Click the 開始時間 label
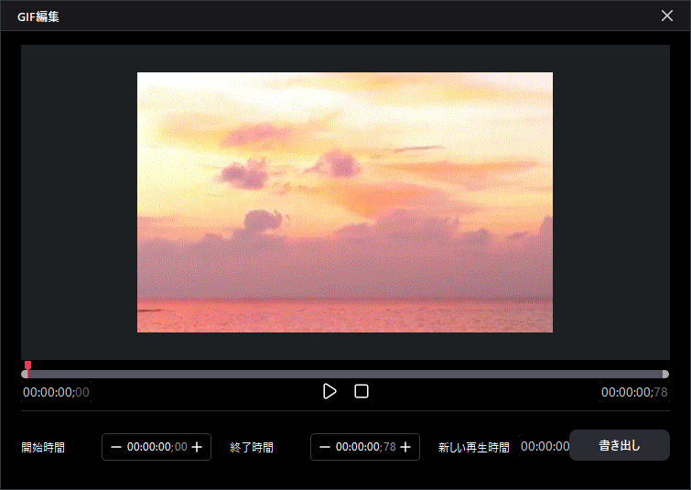The width and height of the screenshot is (691, 490). tap(43, 448)
